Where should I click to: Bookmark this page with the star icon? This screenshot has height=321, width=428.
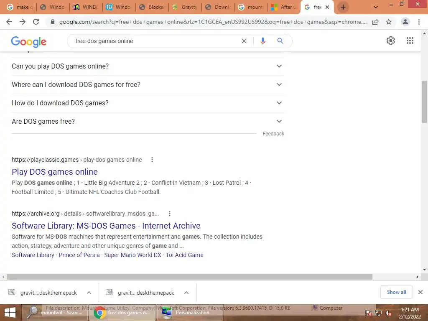tap(389, 22)
